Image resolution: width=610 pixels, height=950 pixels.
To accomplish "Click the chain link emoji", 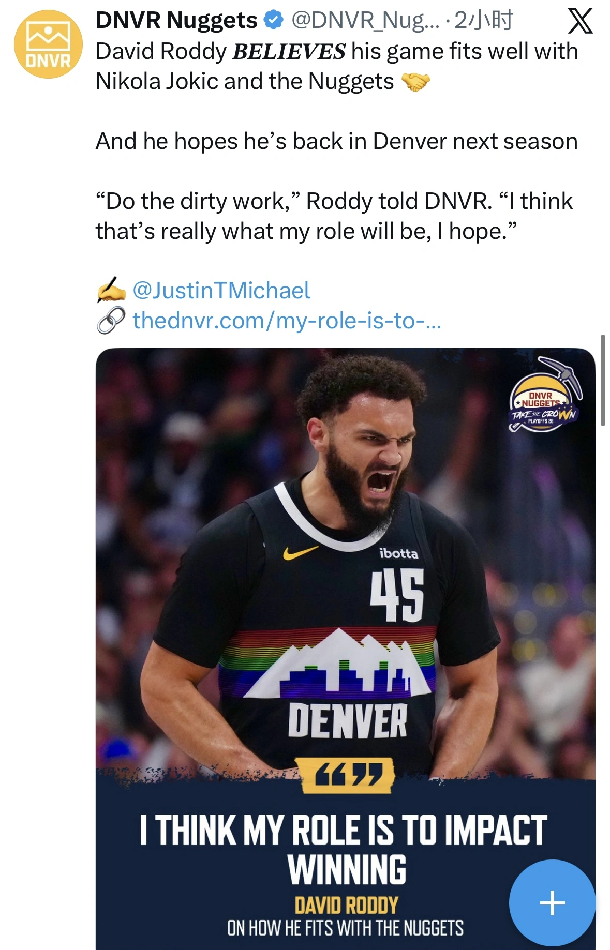I will 111,321.
